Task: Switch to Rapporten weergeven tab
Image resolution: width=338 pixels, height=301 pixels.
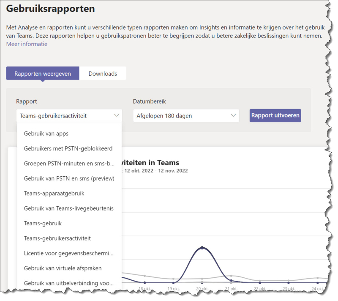Action: [43, 74]
